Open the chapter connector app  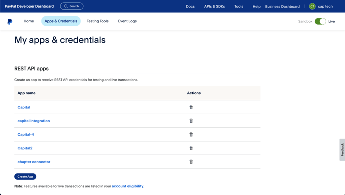(x=34, y=162)
